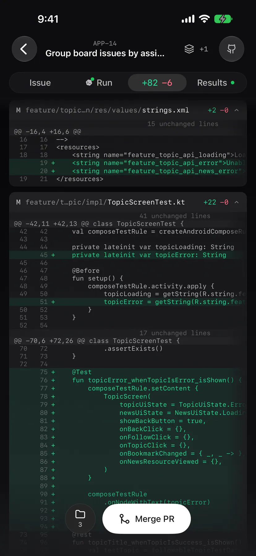This screenshot has width=256, height=556.
Task: Tap the +22 −0 change count
Action: tap(216, 202)
